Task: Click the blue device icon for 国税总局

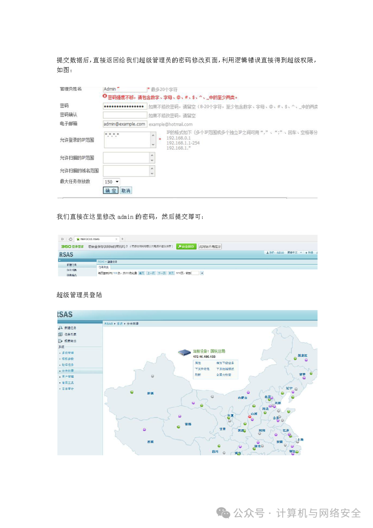Action: 184,353
